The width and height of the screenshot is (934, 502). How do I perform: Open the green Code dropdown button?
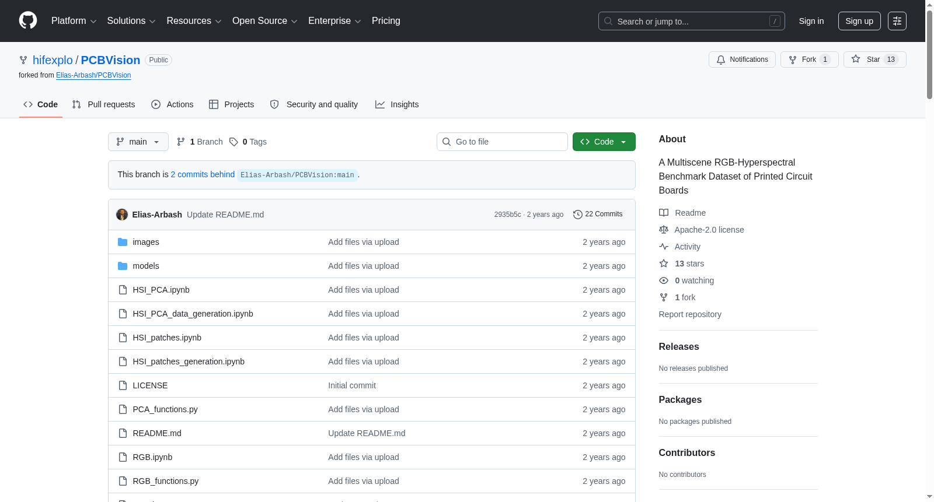[604, 142]
